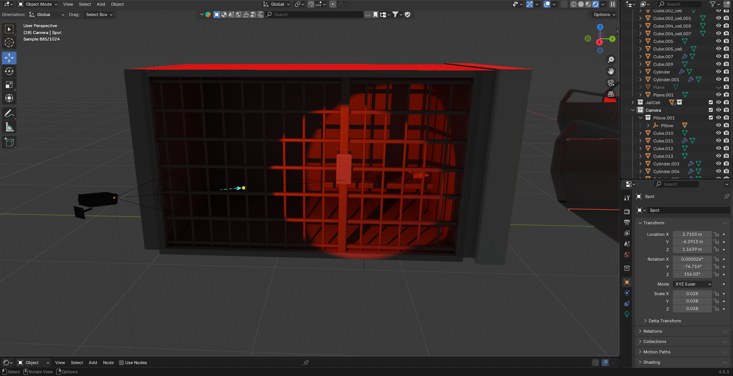Open the XYZ Euler rotation mode dropdown

[692, 284]
